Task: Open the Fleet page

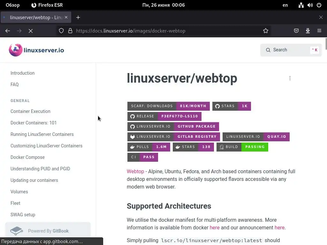Action: (15, 203)
